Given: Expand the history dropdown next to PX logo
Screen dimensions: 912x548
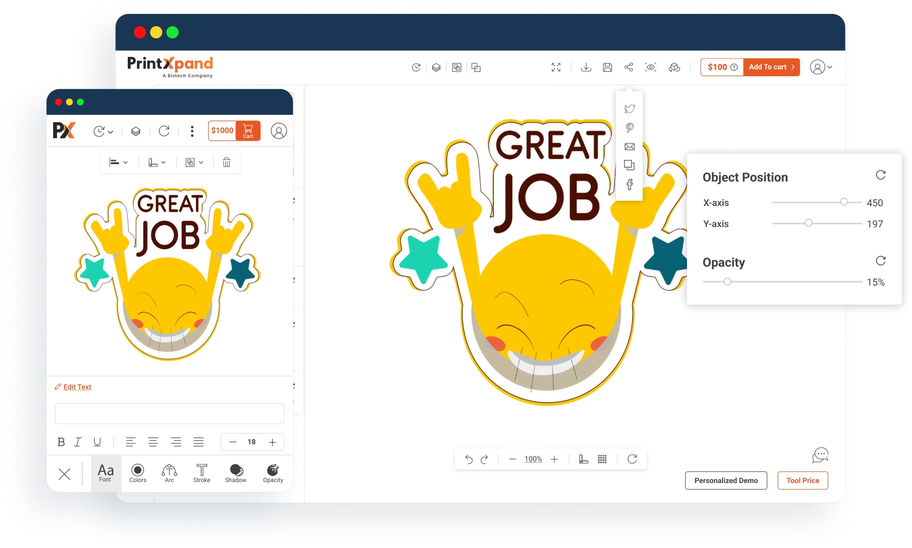Looking at the screenshot, I should [103, 131].
